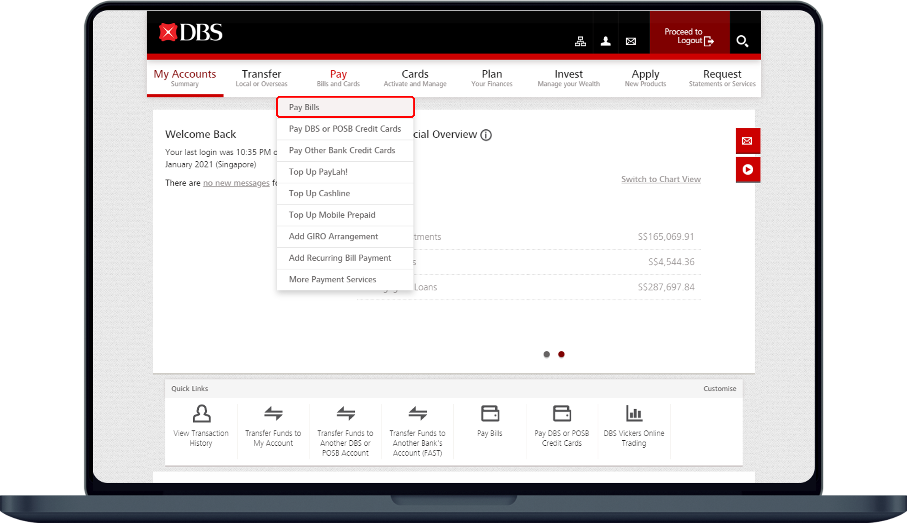The image size is (907, 523).
Task: Click red floating mail icon on right side
Action: pos(747,141)
